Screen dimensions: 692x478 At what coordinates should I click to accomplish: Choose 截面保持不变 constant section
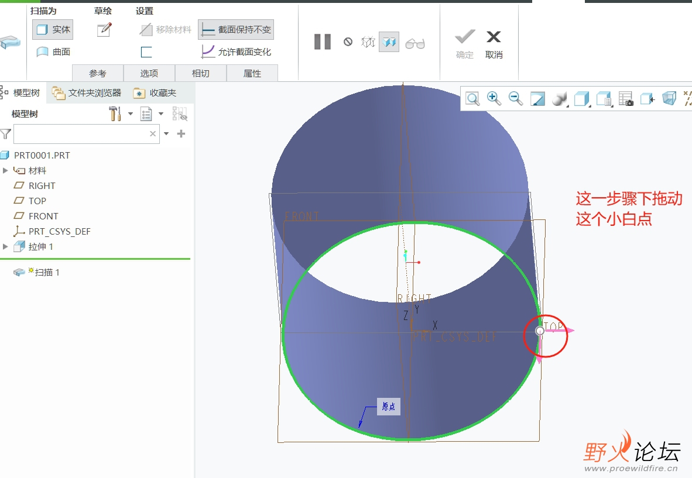(236, 29)
